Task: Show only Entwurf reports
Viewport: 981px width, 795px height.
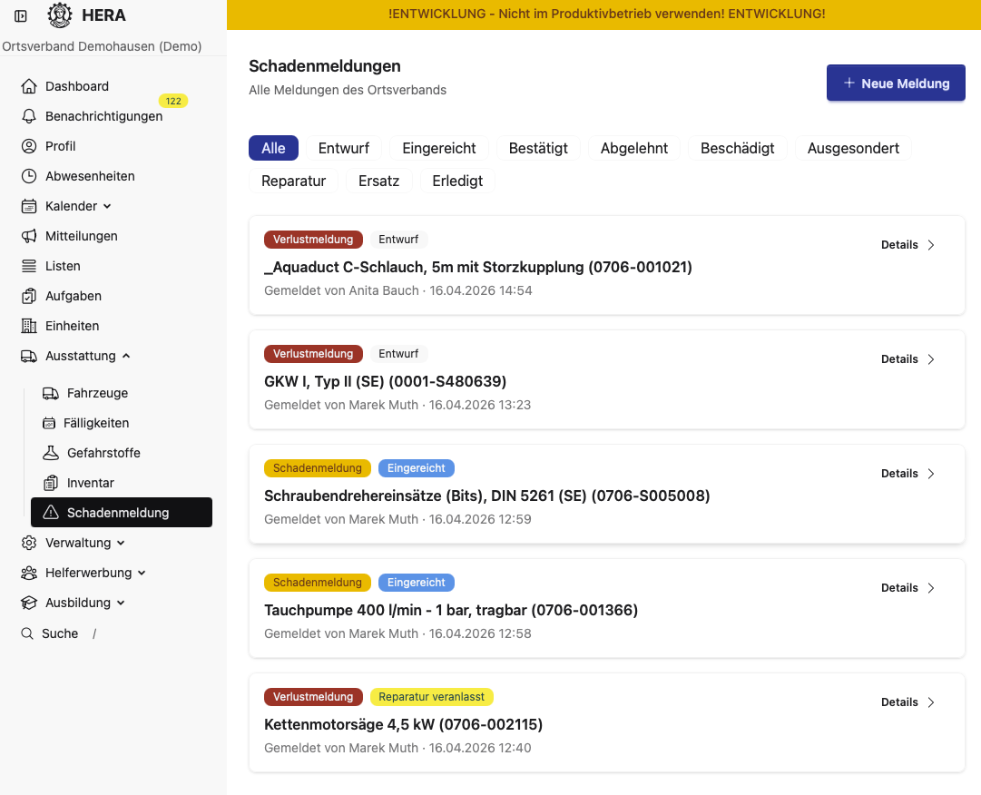Action: tap(343, 148)
